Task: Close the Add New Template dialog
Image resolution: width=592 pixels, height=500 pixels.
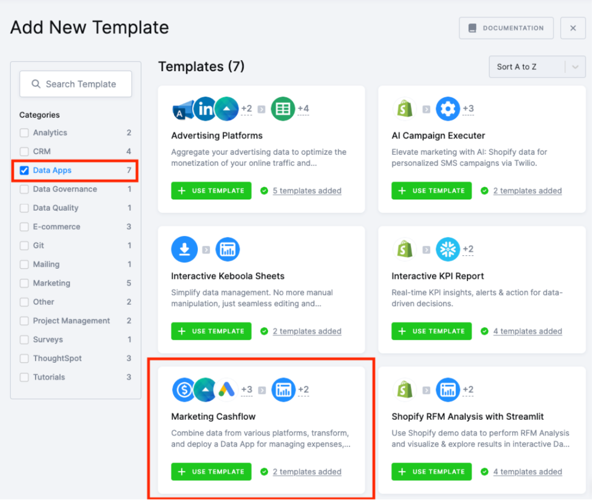Action: tap(573, 28)
